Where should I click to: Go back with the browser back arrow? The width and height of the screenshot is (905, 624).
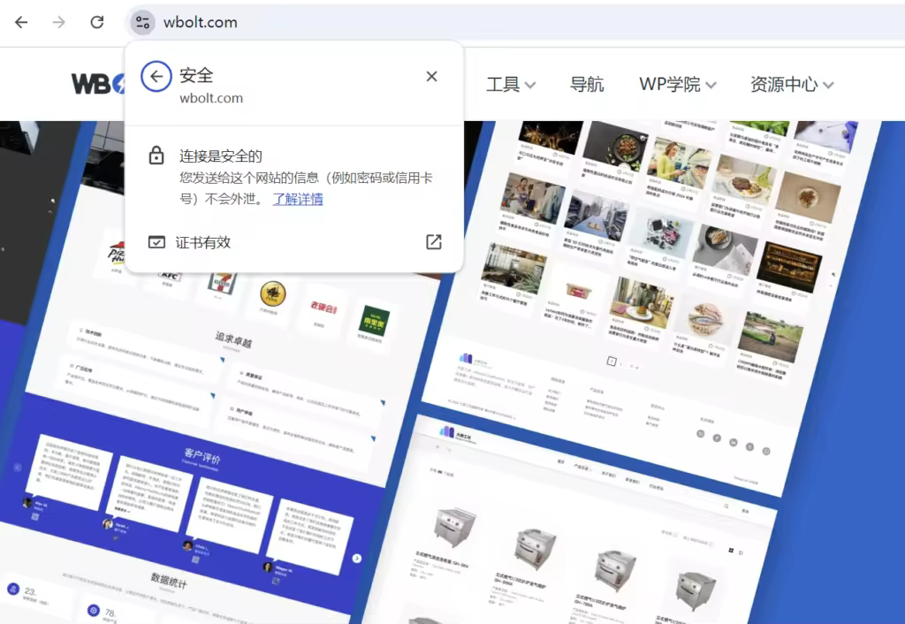point(21,22)
